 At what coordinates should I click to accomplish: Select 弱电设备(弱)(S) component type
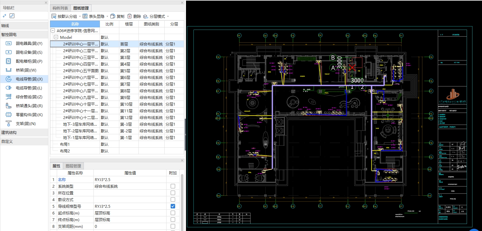[24, 52]
